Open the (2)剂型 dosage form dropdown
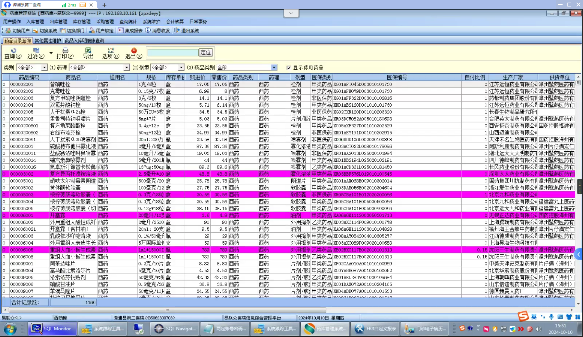The image size is (583, 337). [181, 67]
